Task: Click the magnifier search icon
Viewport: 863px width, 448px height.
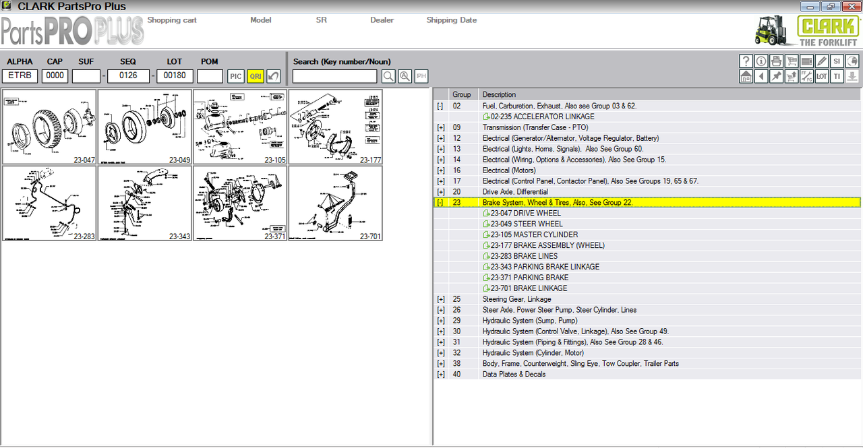Action: click(x=388, y=76)
